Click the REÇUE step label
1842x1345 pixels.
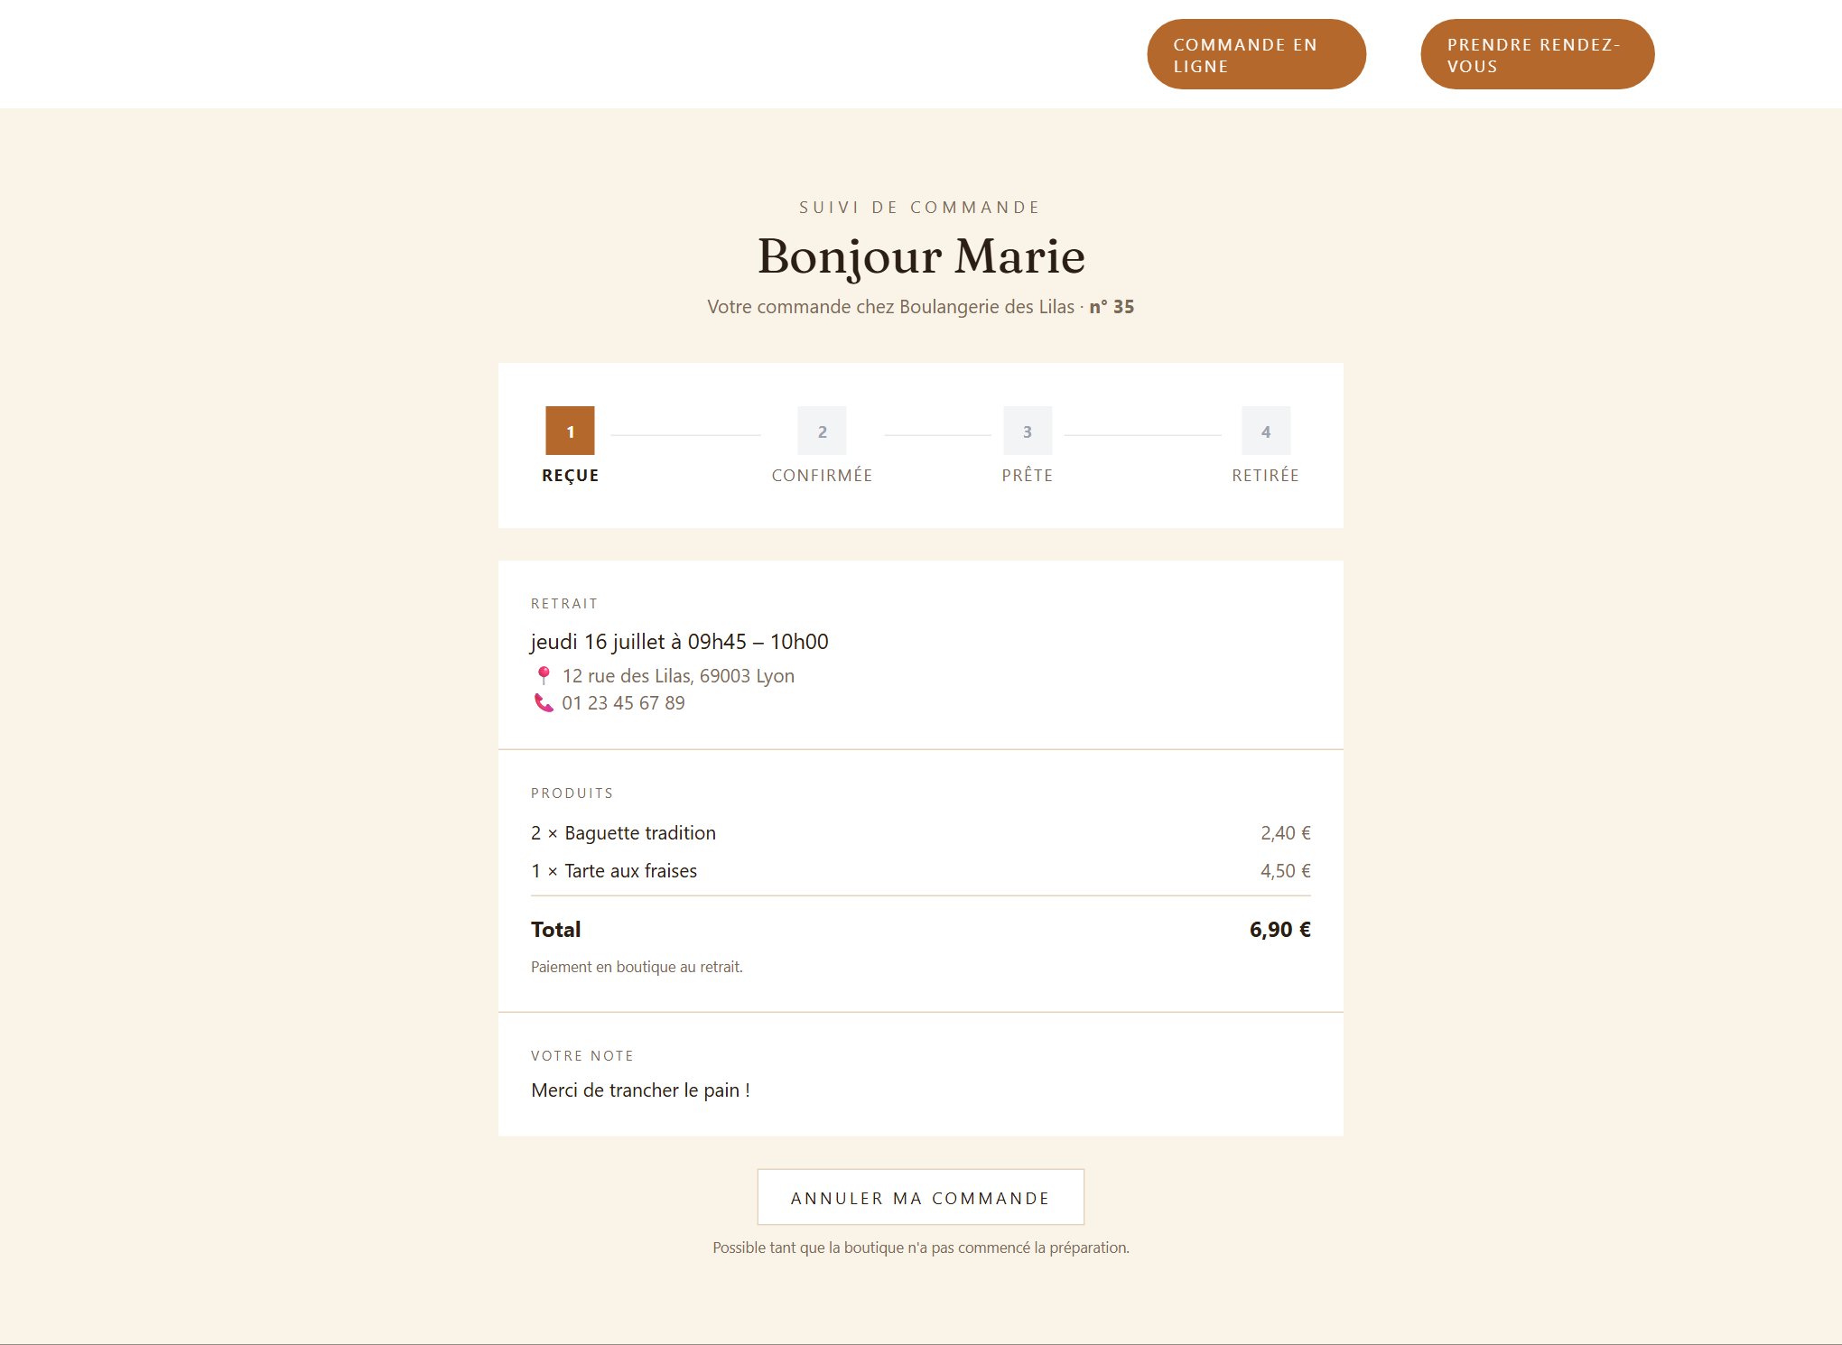pyautogui.click(x=570, y=476)
